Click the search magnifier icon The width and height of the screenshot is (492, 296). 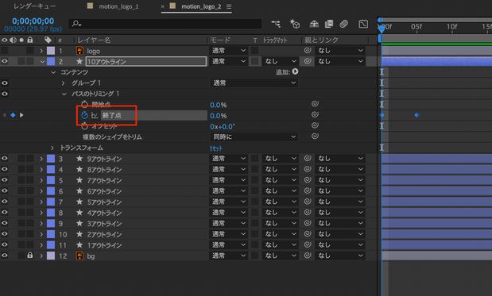click(x=76, y=24)
